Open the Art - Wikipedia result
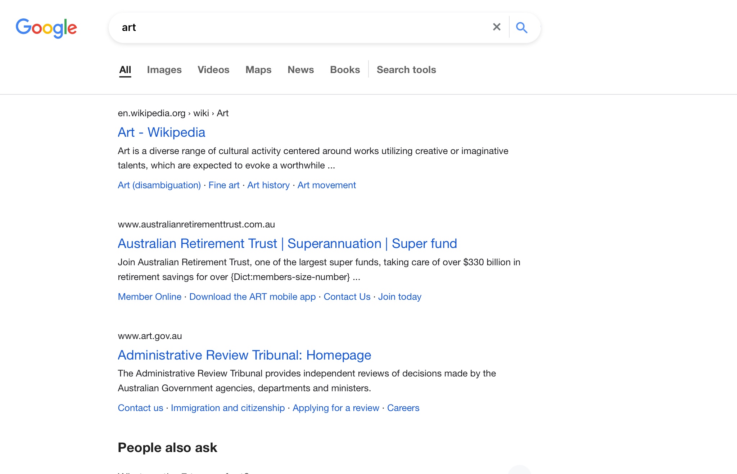Image resolution: width=737 pixels, height=474 pixels. coord(162,132)
